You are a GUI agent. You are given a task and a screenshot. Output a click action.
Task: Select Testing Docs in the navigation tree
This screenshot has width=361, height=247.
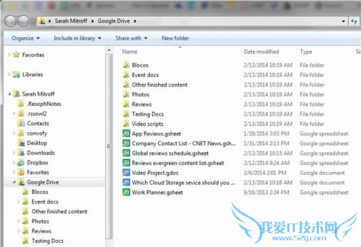point(48,241)
